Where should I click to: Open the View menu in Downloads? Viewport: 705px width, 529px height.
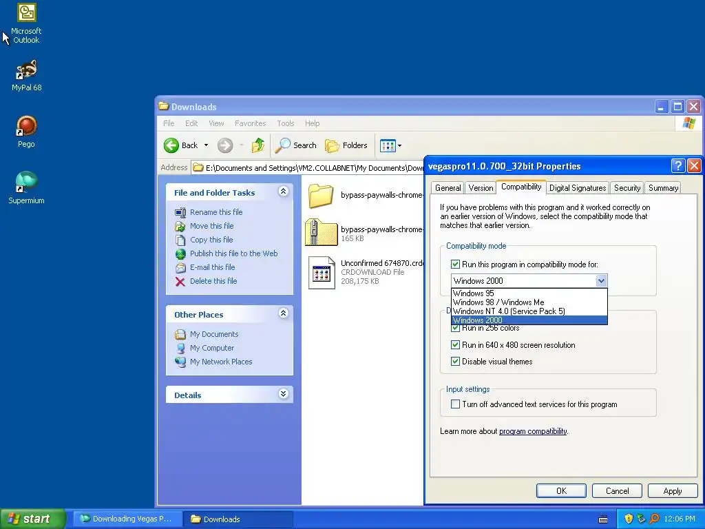(x=216, y=123)
